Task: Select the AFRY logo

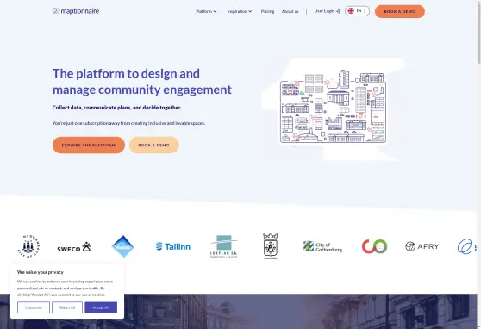Action: click(422, 246)
